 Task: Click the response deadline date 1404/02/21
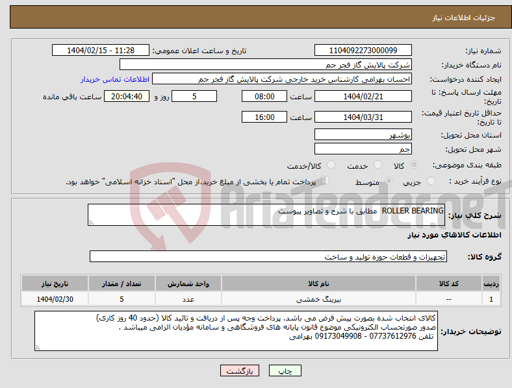coord(363,97)
